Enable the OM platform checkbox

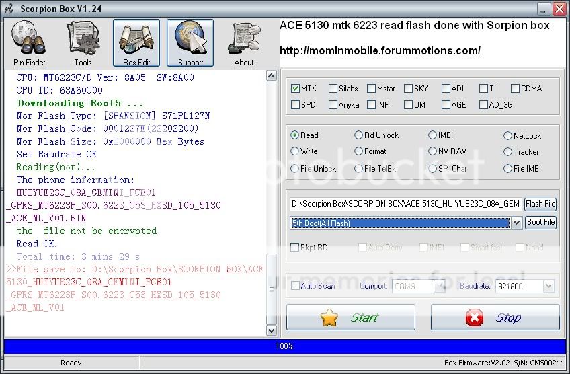(408, 105)
